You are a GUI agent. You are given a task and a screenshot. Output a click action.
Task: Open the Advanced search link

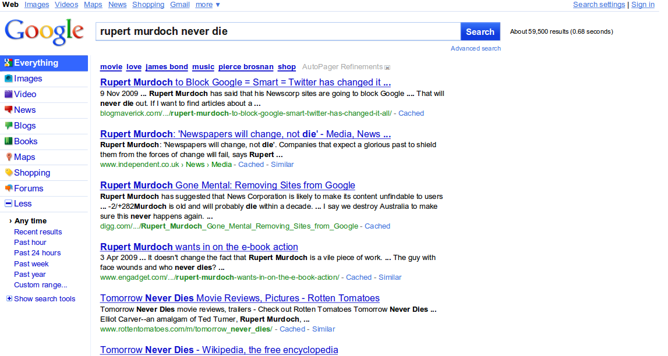point(475,48)
